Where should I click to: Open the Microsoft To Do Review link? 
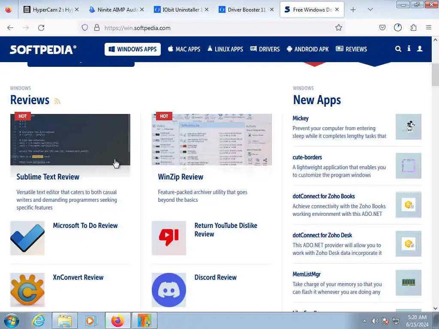(85, 225)
